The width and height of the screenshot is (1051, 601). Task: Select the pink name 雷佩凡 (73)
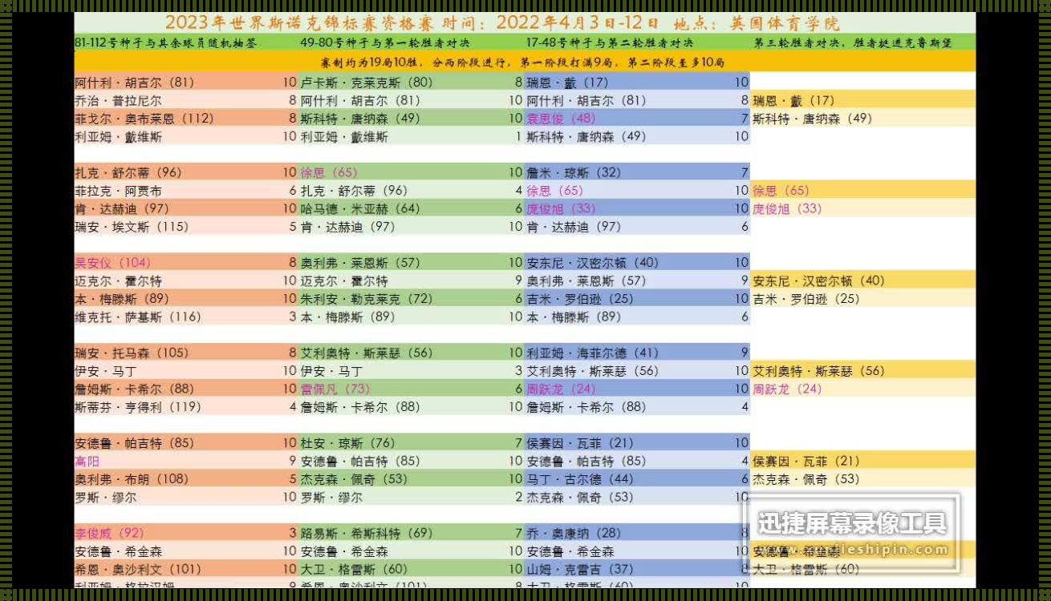(x=335, y=389)
